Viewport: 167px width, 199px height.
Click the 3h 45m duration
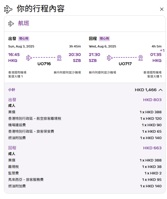[75, 46]
